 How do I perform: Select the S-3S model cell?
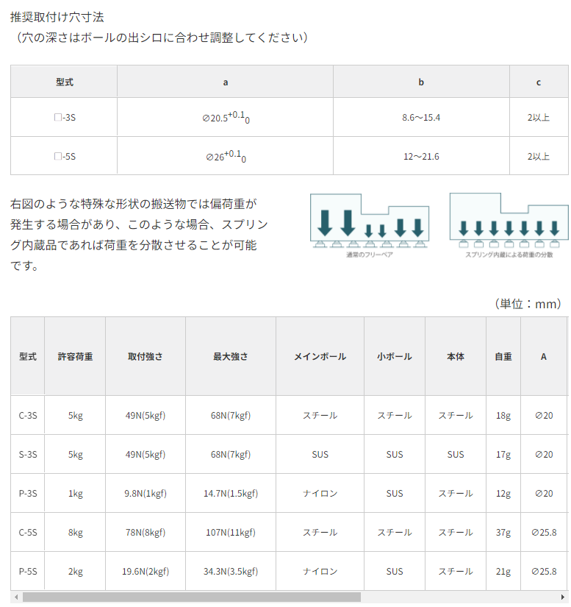pyautogui.click(x=28, y=454)
